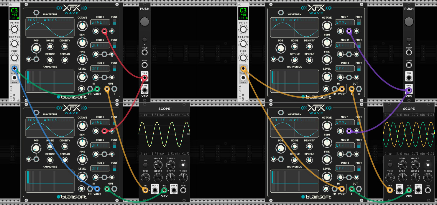The image size is (437, 205).
Task: Click GATE output jack on right PUSH module
Action: [x=409, y=91]
